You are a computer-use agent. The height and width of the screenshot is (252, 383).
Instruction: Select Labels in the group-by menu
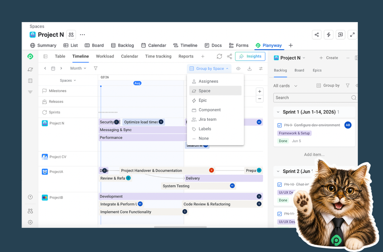(x=215, y=129)
